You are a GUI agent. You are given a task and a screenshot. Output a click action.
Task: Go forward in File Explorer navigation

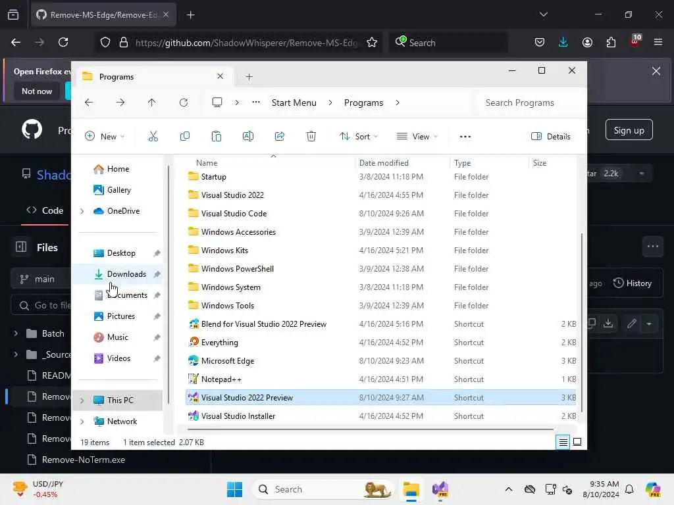coord(120,103)
